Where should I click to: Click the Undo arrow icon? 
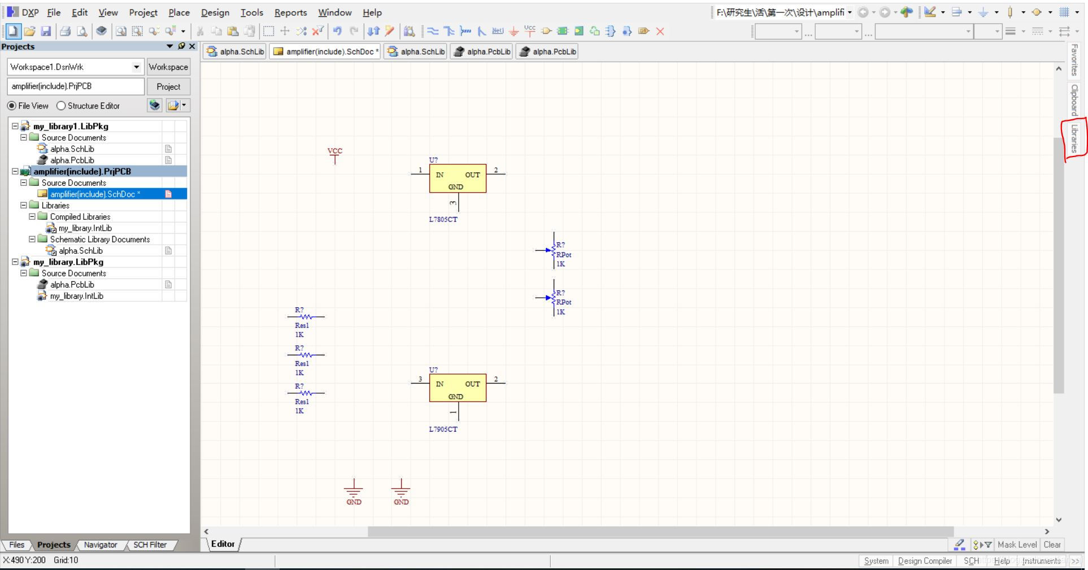337,31
